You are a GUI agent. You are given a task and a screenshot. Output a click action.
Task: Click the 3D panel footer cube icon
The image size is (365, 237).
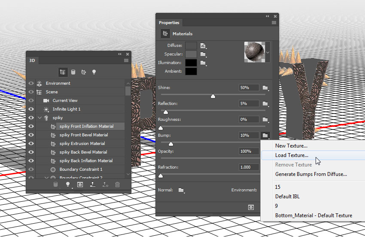point(80,185)
